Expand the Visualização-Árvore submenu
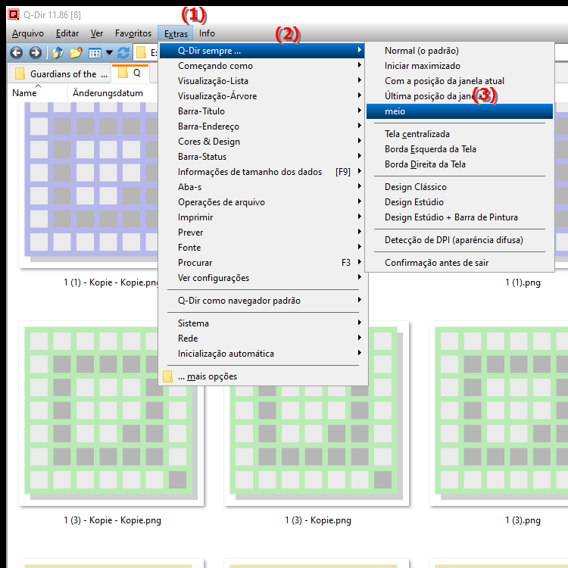 pyautogui.click(x=261, y=96)
